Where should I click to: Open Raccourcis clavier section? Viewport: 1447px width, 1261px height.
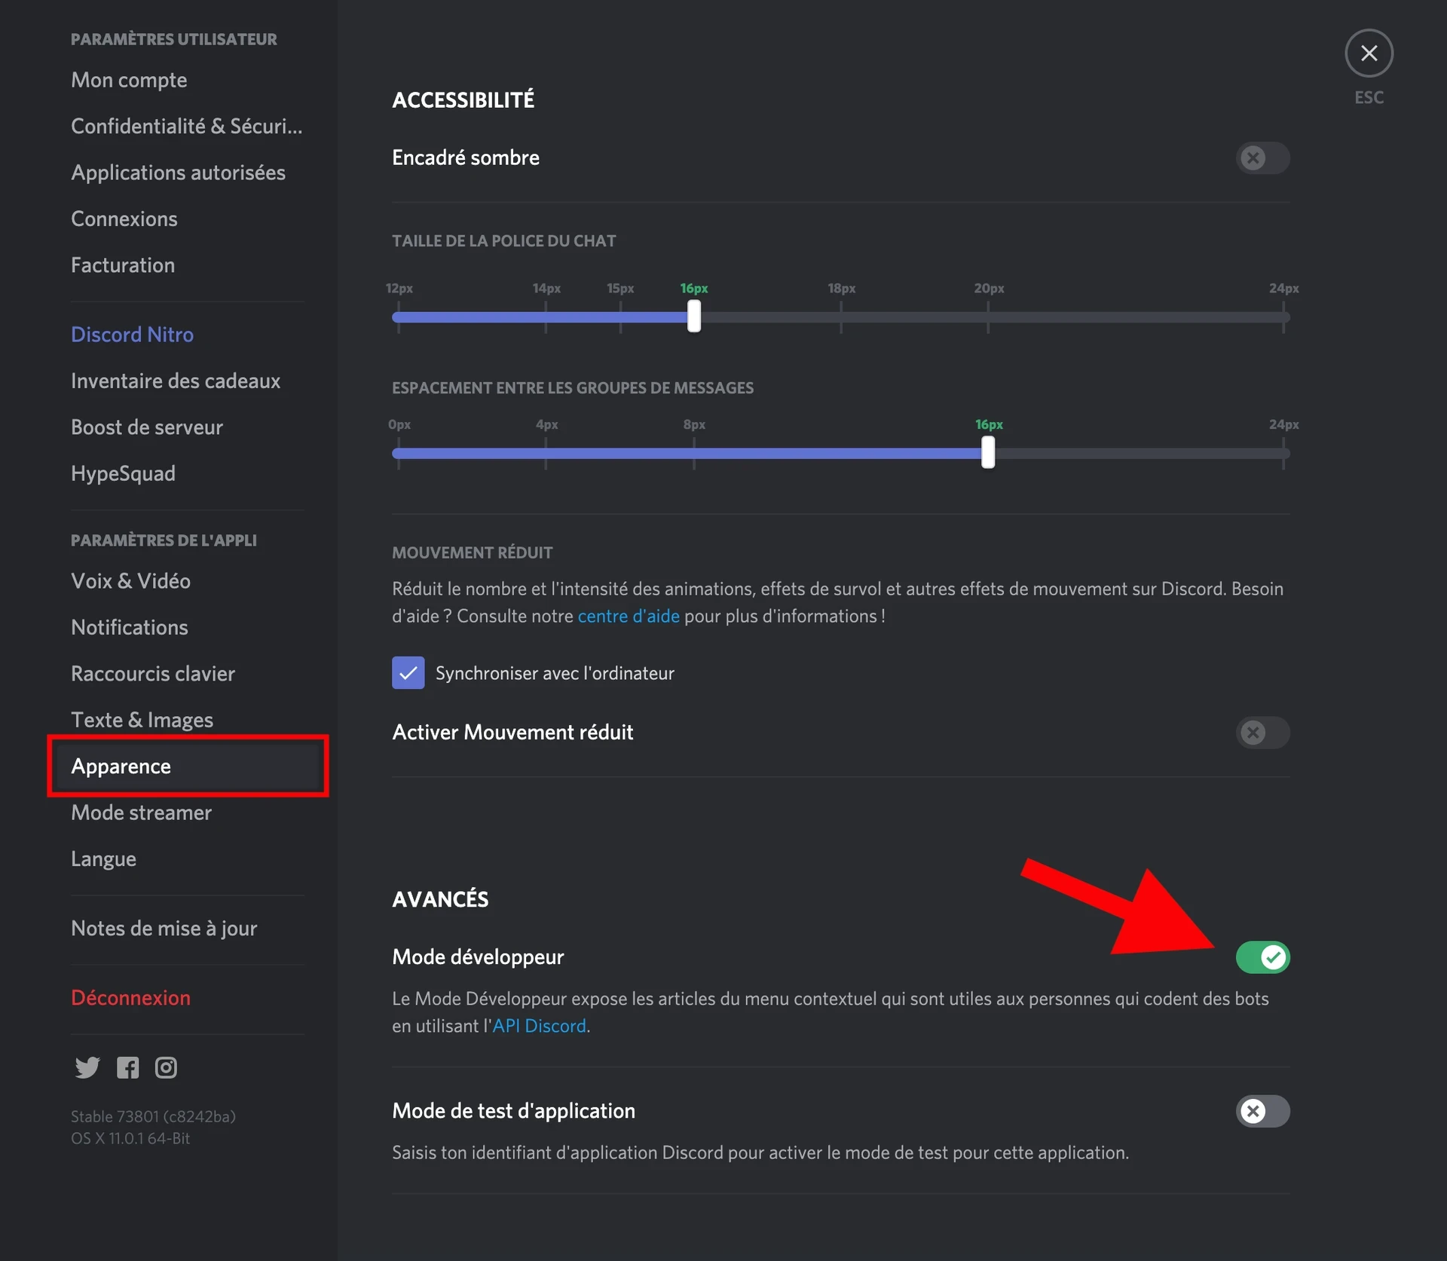point(153,674)
